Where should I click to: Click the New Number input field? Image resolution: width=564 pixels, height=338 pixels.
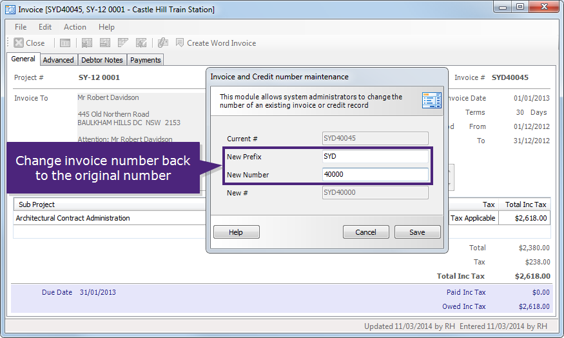[x=375, y=174]
